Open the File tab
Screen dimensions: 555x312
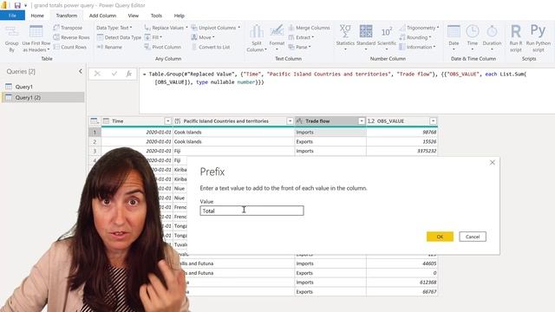[x=12, y=16]
